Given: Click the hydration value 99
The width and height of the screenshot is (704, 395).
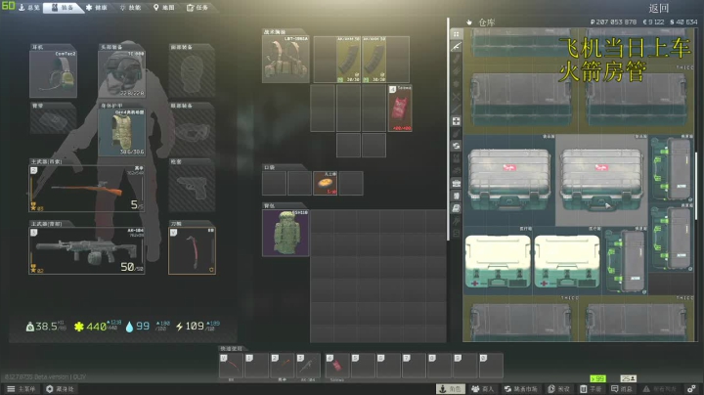Looking at the screenshot, I should click(143, 326).
